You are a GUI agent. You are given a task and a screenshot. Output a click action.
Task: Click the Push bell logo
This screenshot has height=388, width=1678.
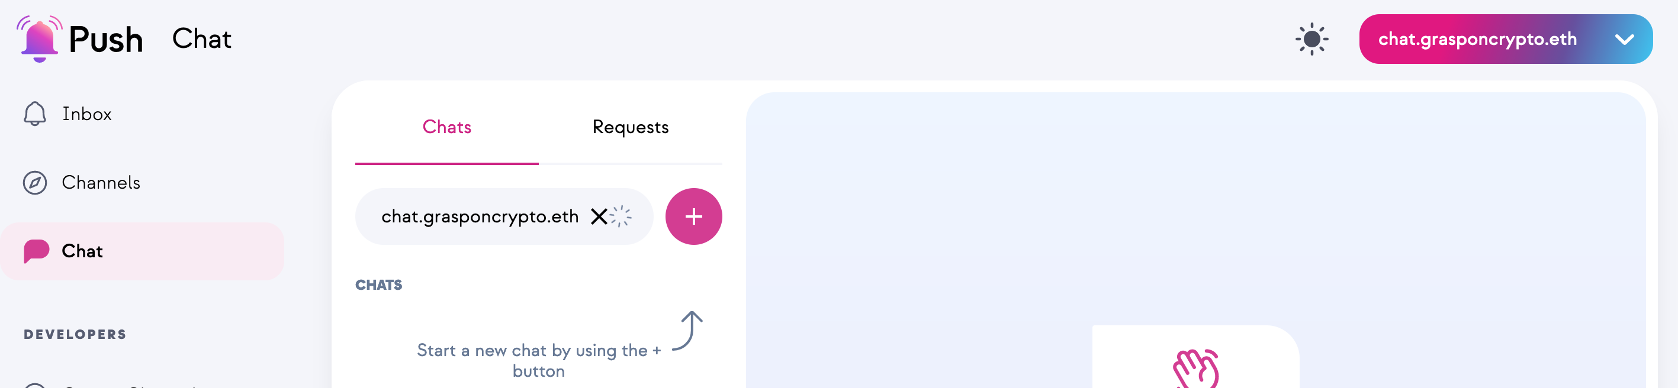click(x=39, y=38)
